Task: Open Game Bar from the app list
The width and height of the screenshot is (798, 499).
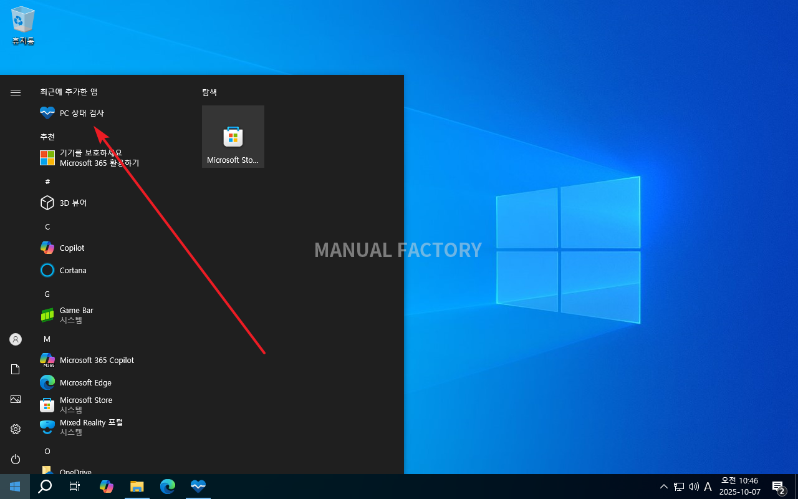Action: [x=76, y=315]
